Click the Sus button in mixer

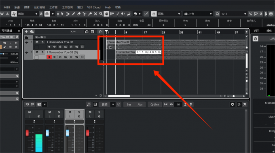(x=129, y=105)
